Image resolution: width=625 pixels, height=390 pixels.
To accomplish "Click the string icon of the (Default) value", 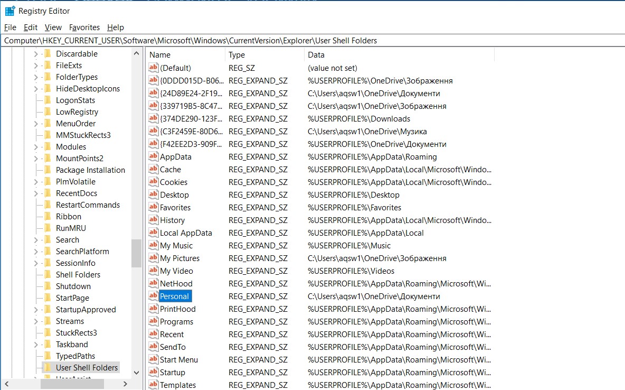I will (x=154, y=68).
